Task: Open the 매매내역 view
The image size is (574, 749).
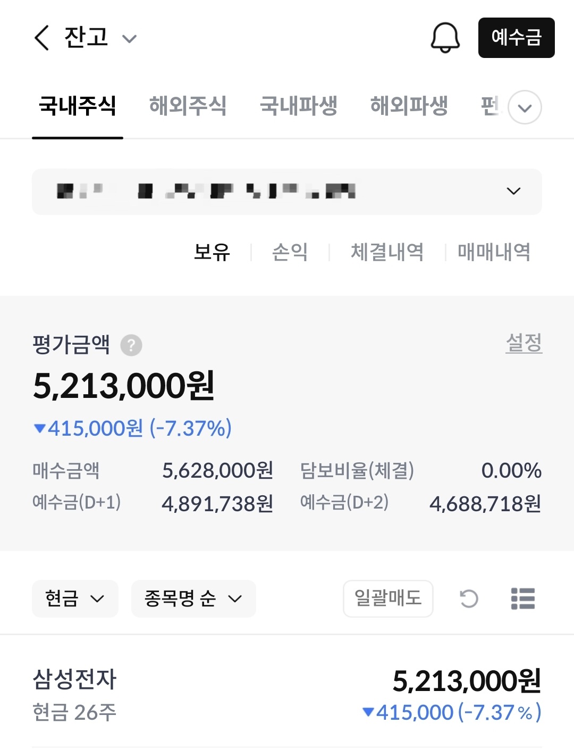Action: pos(494,252)
